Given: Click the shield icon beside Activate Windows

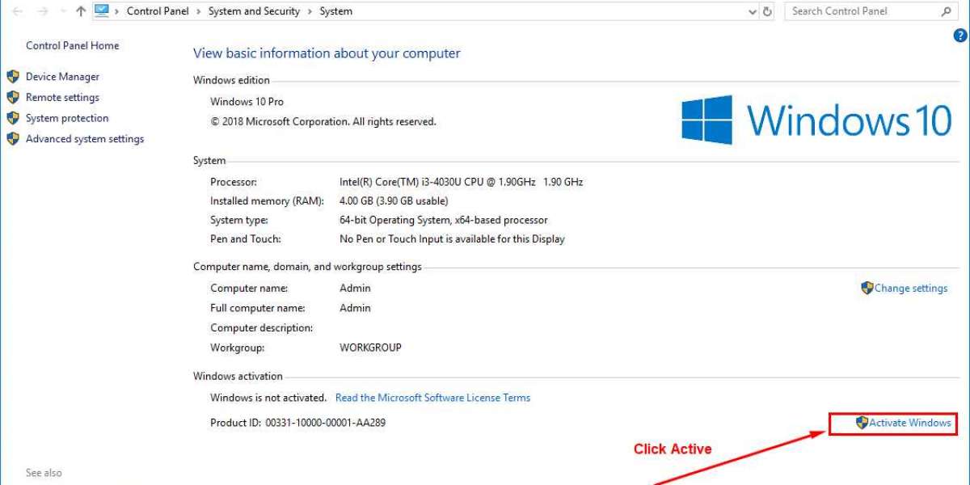Looking at the screenshot, I should 862,423.
